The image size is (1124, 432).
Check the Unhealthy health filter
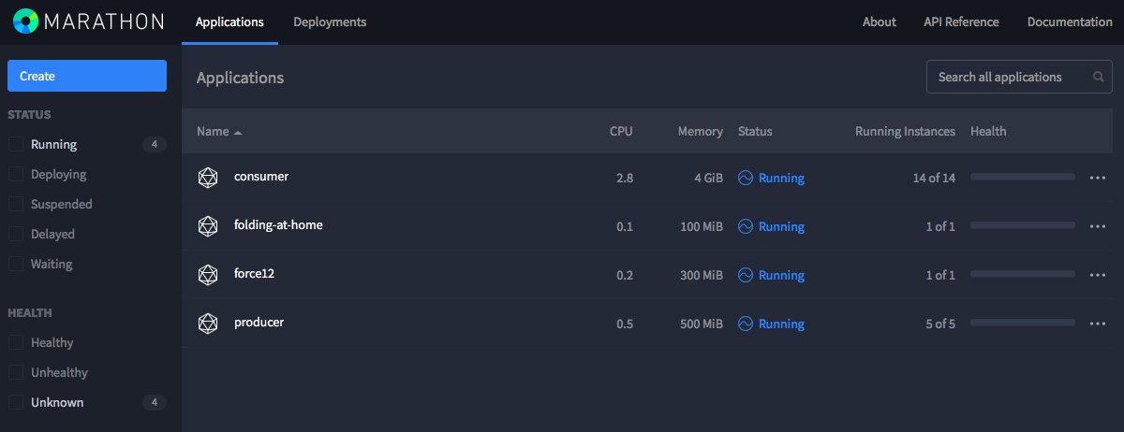click(16, 372)
